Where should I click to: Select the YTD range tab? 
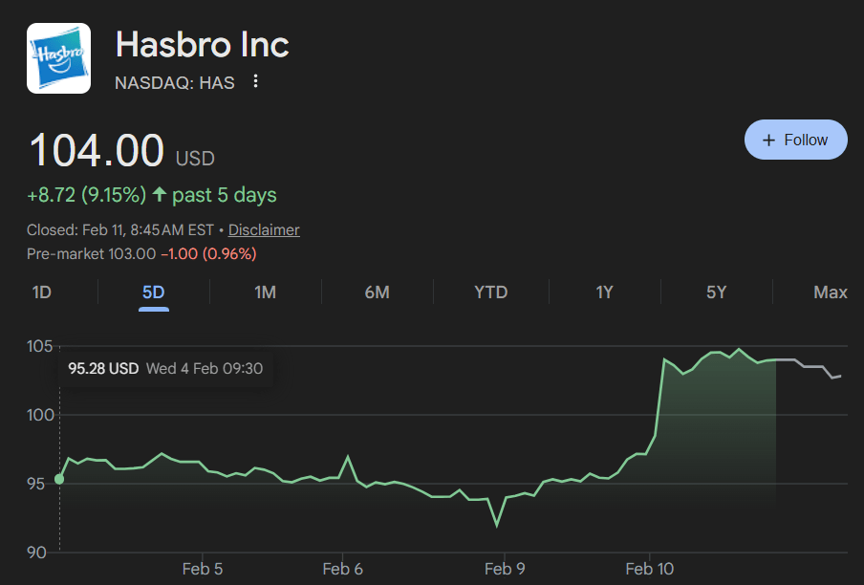click(x=490, y=292)
